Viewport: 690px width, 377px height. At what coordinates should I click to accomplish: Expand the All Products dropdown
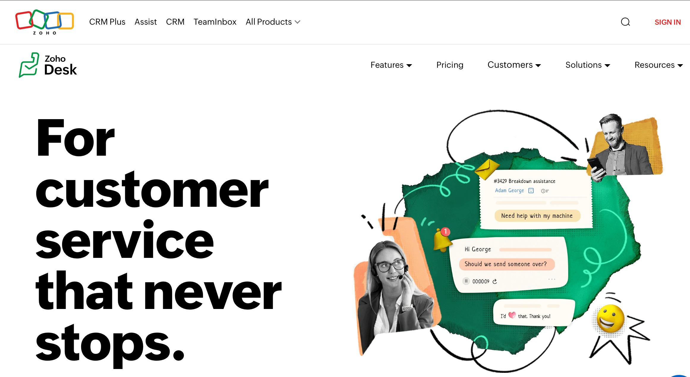[x=273, y=22]
